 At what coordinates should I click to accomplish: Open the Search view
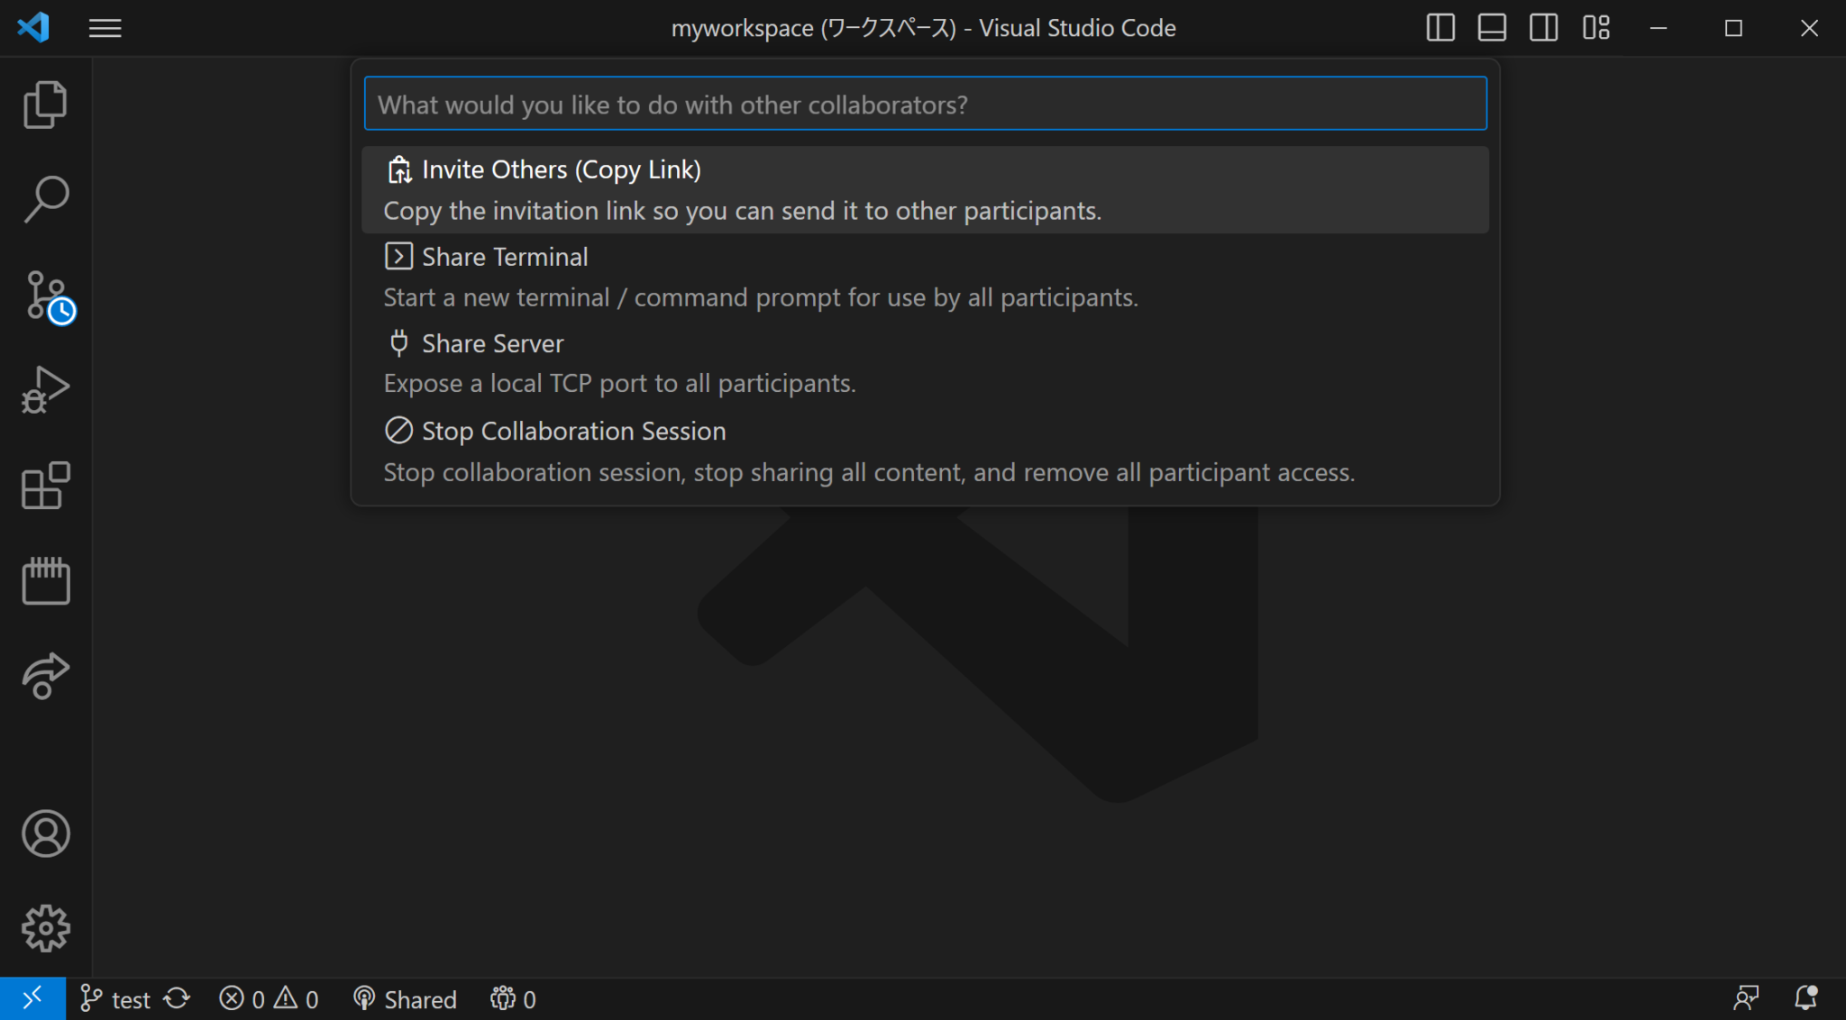click(45, 198)
